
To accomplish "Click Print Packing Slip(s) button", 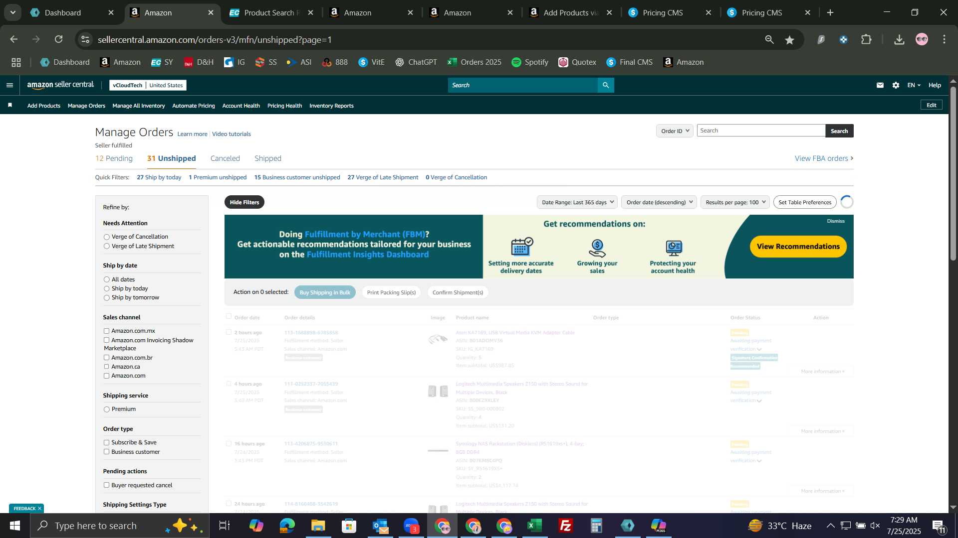I will tap(391, 292).
